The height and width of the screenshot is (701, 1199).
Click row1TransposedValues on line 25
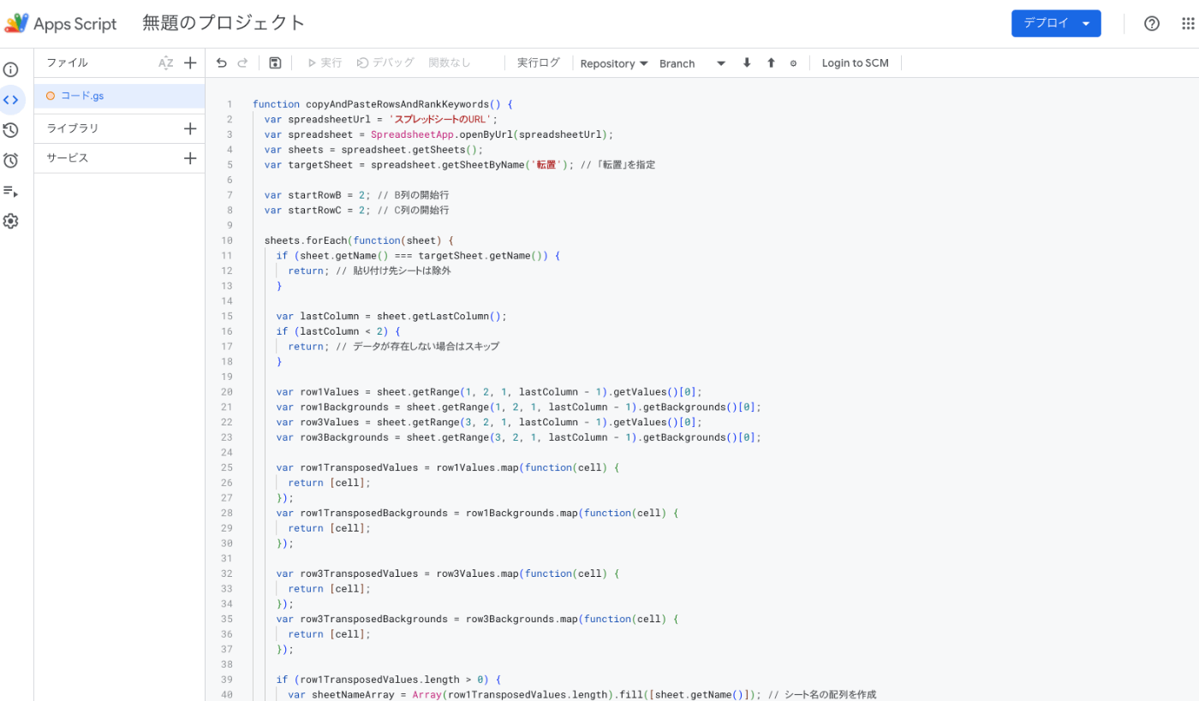click(x=359, y=468)
